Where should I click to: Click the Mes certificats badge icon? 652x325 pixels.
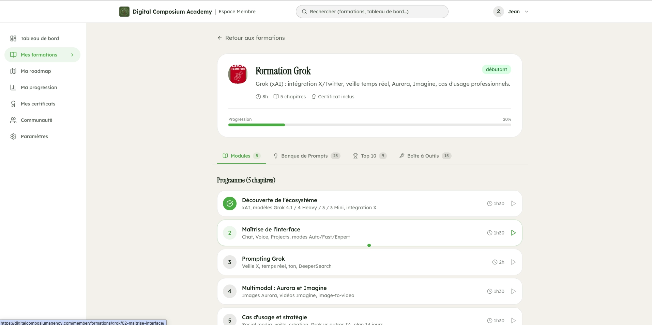click(x=13, y=103)
